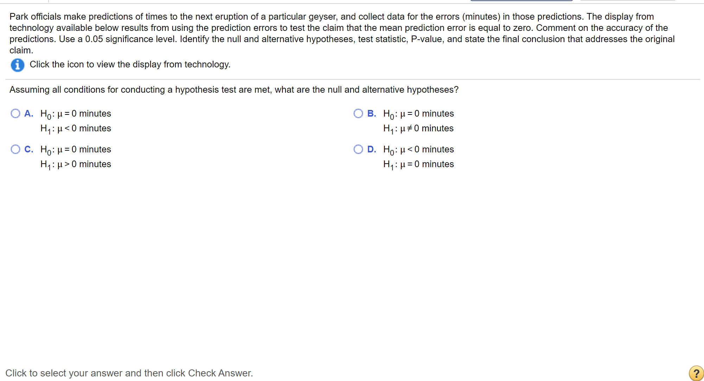704x381 pixels.
Task: Click 'Click the icon to view the display' text
Action: pos(130,64)
